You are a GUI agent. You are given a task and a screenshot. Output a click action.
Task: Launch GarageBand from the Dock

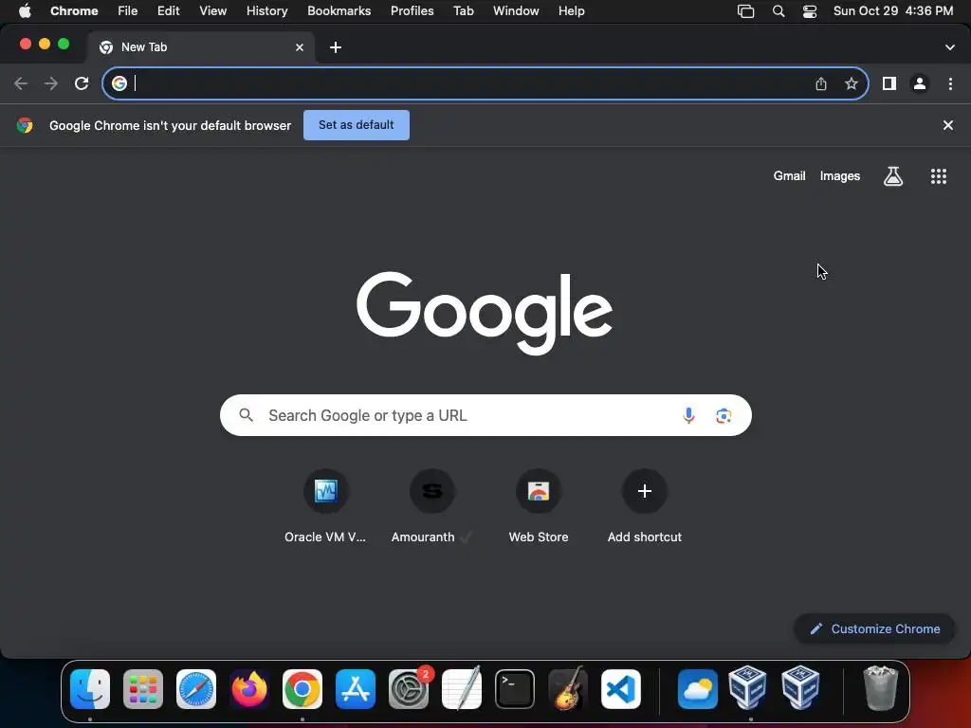pyautogui.click(x=568, y=688)
